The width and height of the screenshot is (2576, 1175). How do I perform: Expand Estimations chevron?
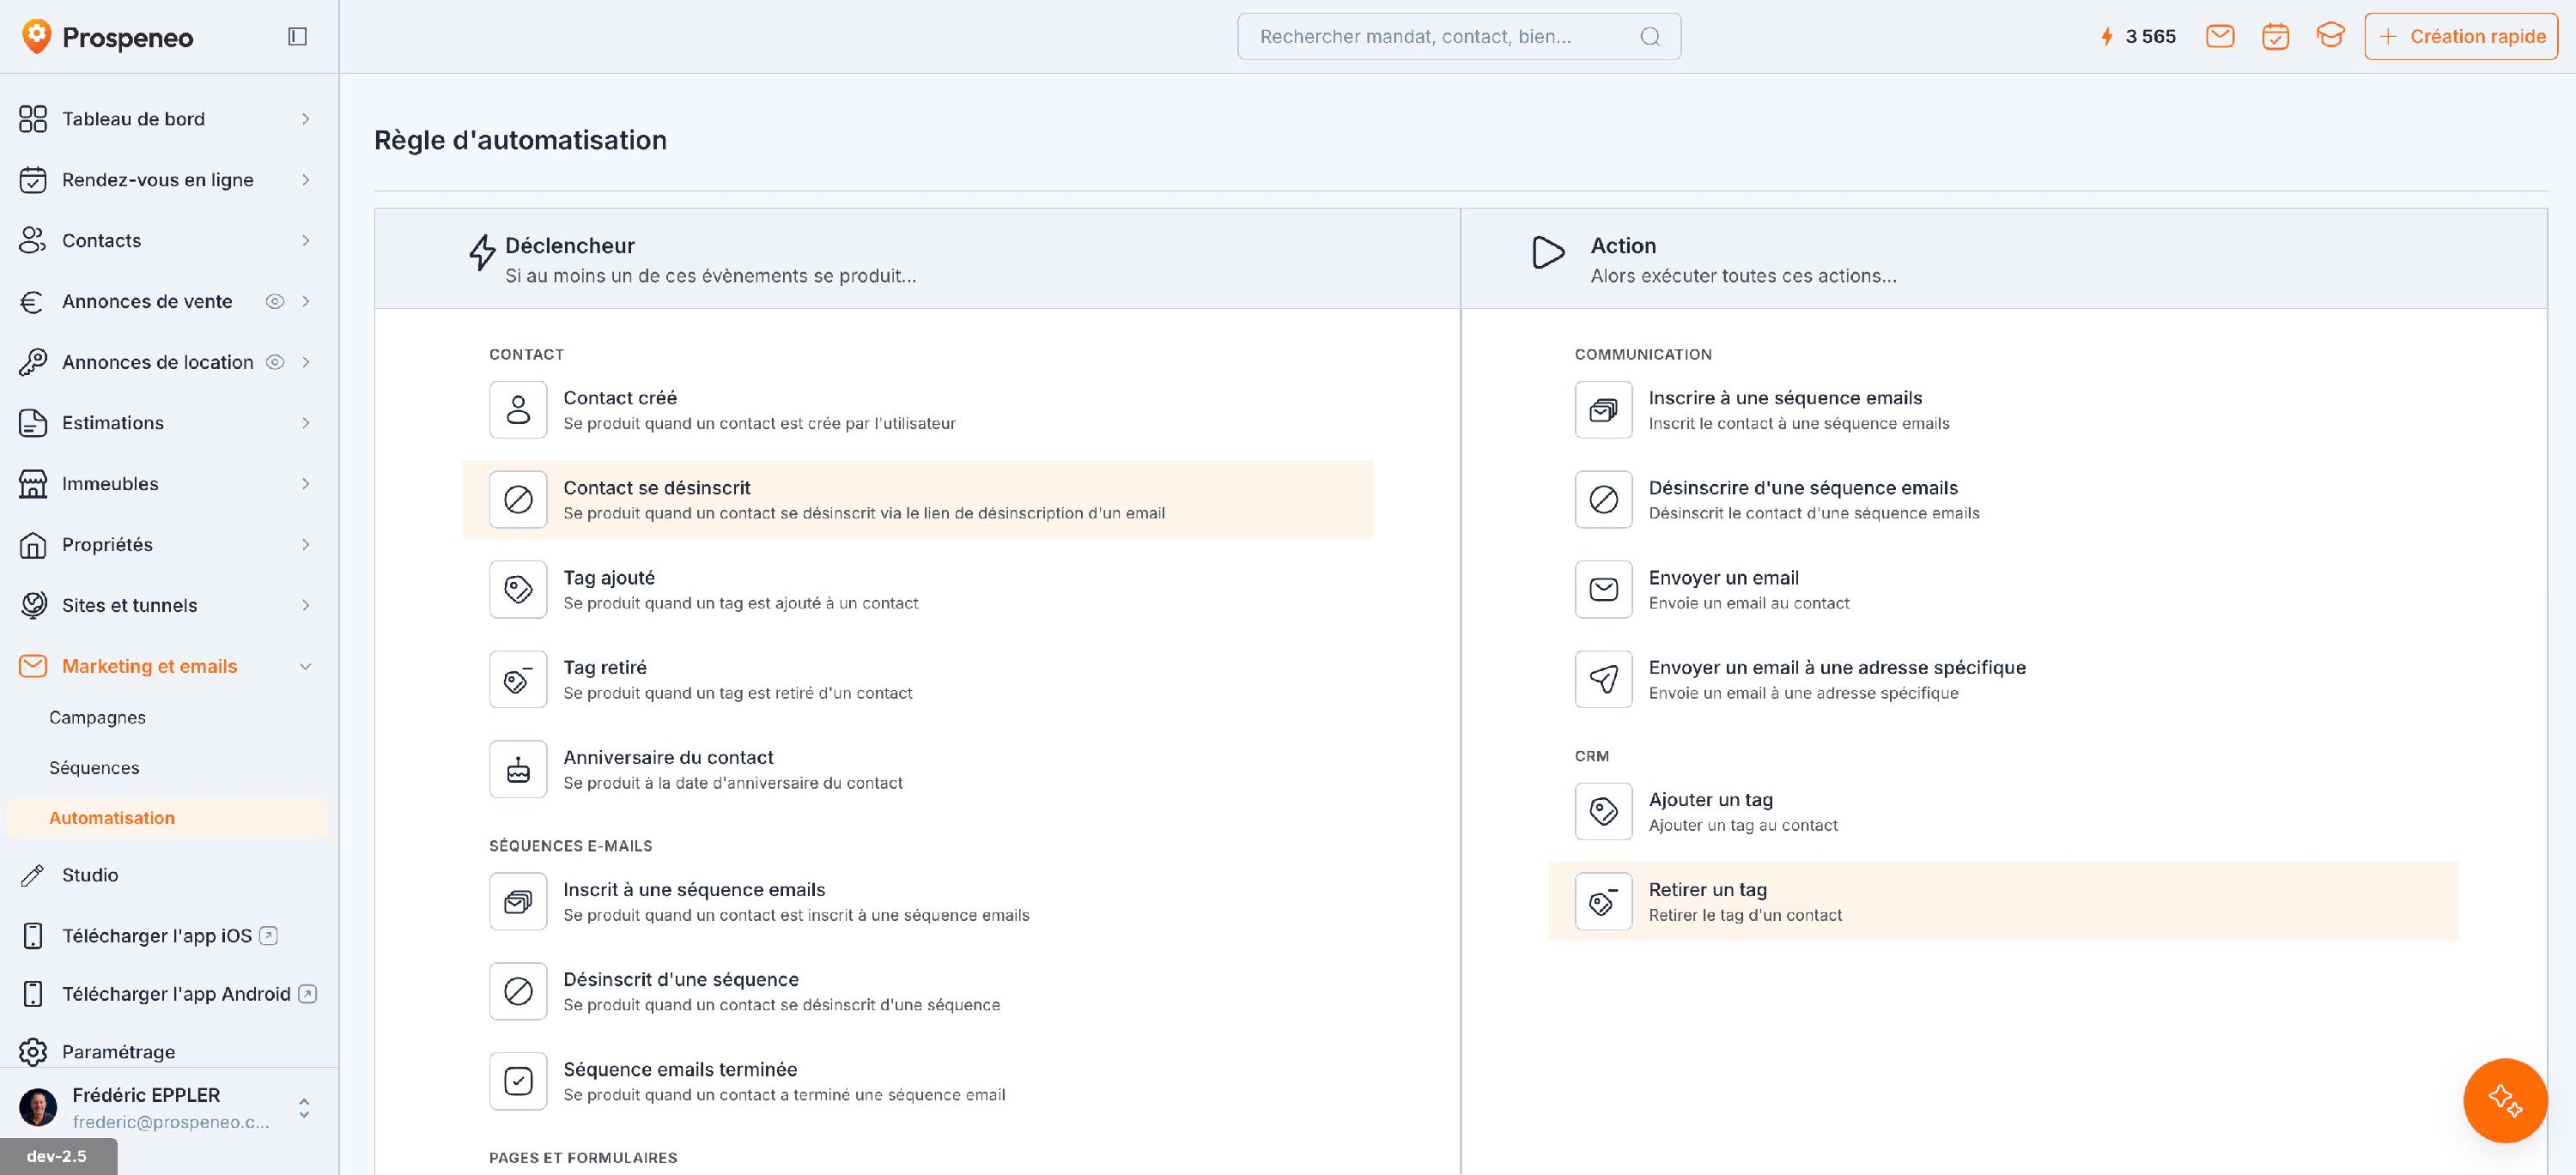(306, 424)
